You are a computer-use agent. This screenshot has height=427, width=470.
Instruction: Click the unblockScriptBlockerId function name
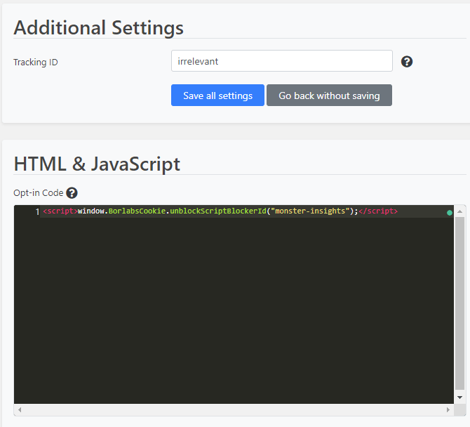218,211
